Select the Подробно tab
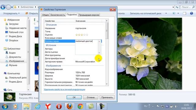The width and height of the screenshot is (196, 110). coord(72,15)
